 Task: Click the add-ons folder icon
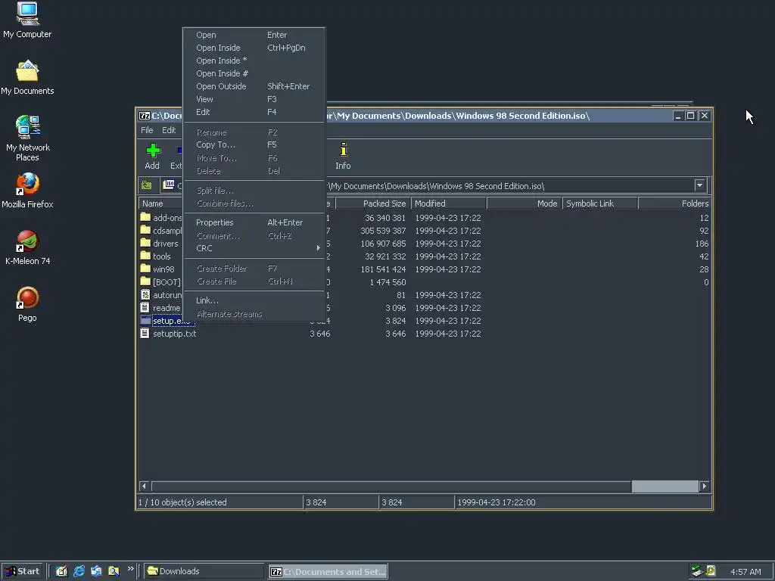click(145, 217)
